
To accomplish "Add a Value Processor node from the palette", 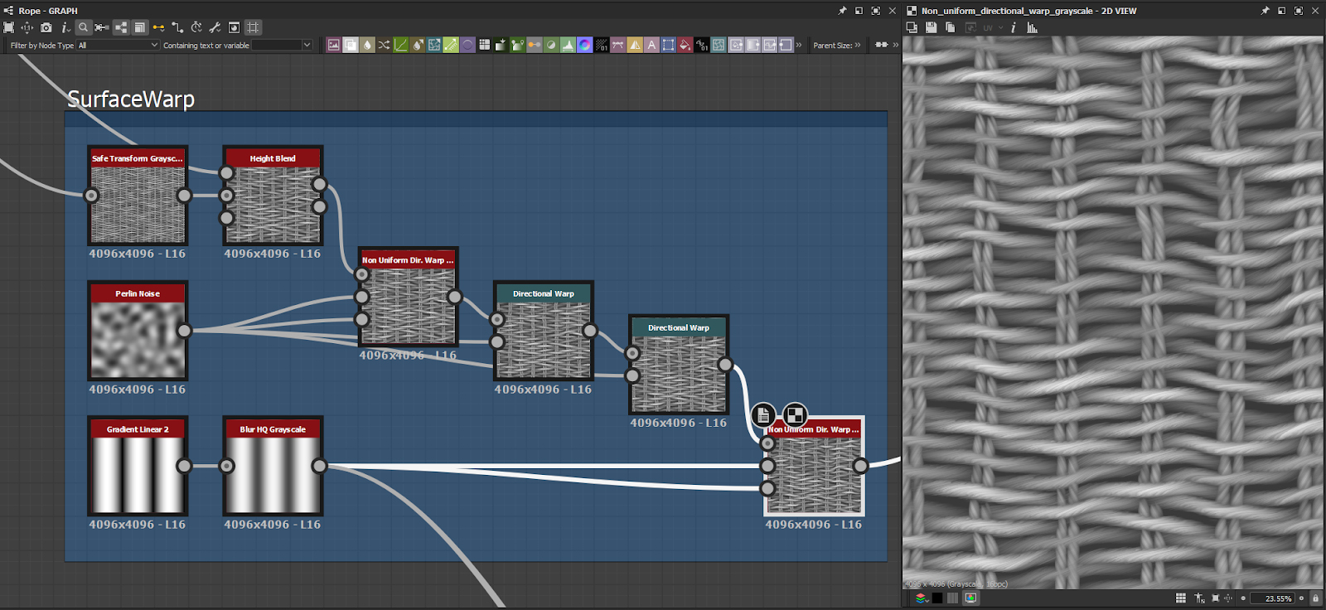I will coord(702,45).
